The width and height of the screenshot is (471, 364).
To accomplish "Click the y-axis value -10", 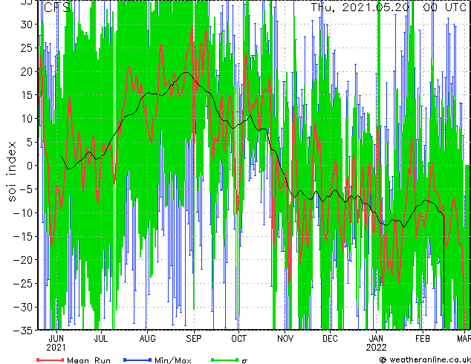I will point(24,213).
